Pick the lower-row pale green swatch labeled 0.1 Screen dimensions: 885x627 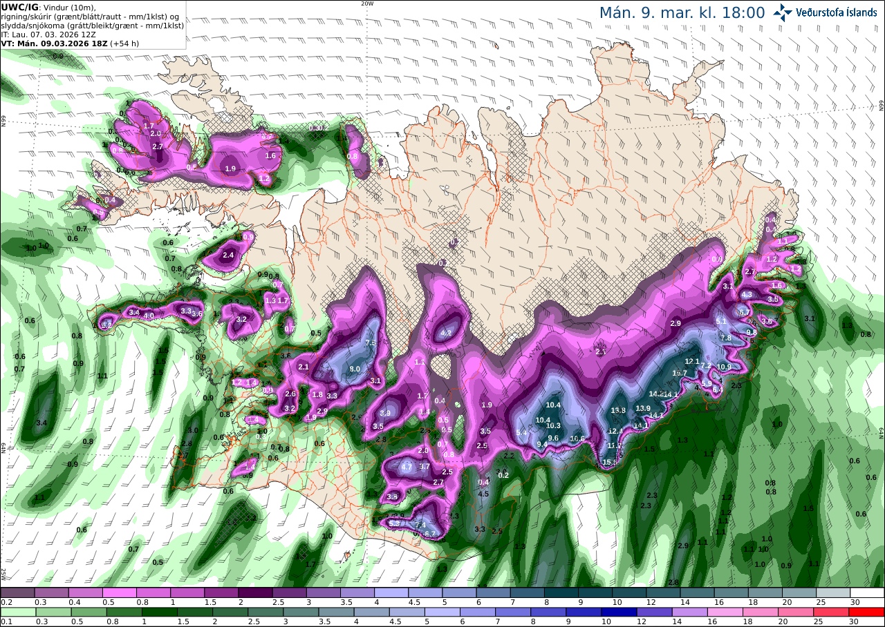tap(17, 612)
